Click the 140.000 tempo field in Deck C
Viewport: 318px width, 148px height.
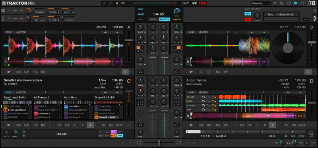[x=61, y=134]
